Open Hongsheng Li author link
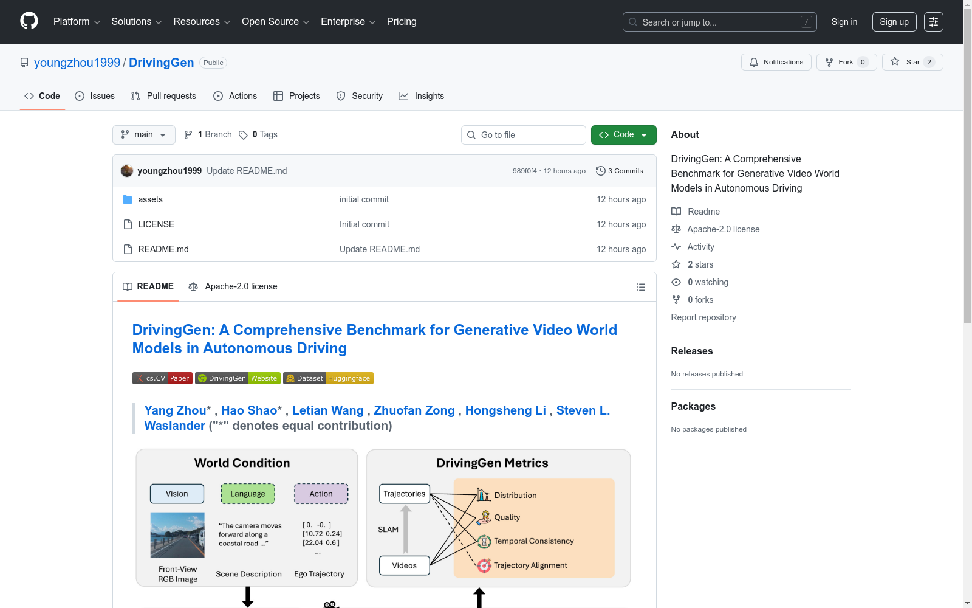The image size is (972, 608). pyautogui.click(x=505, y=410)
